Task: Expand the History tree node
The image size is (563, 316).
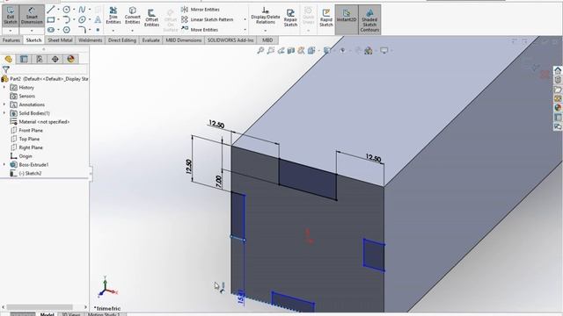Action: [x=4, y=88]
